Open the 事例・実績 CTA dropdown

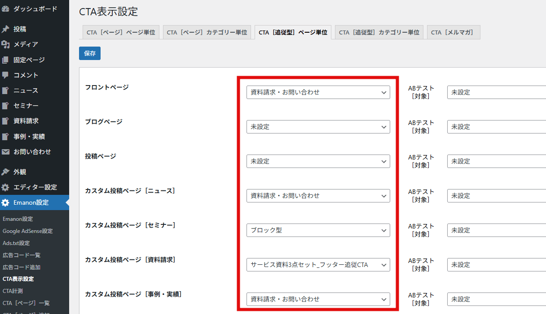(x=318, y=299)
